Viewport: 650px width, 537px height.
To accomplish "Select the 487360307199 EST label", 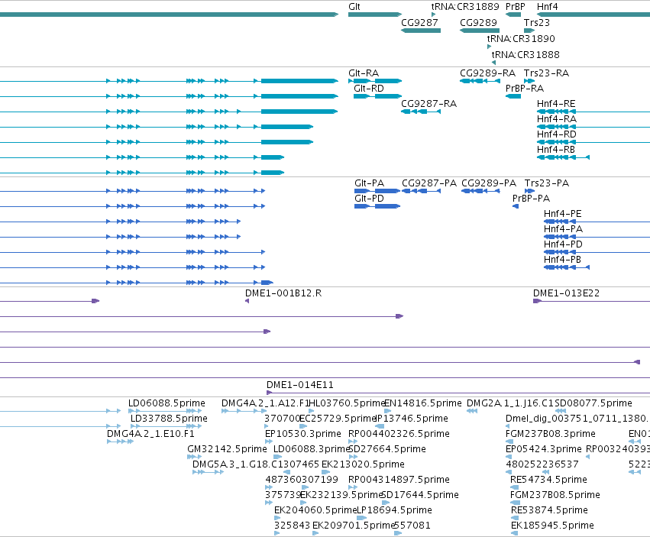I will click(x=302, y=480).
